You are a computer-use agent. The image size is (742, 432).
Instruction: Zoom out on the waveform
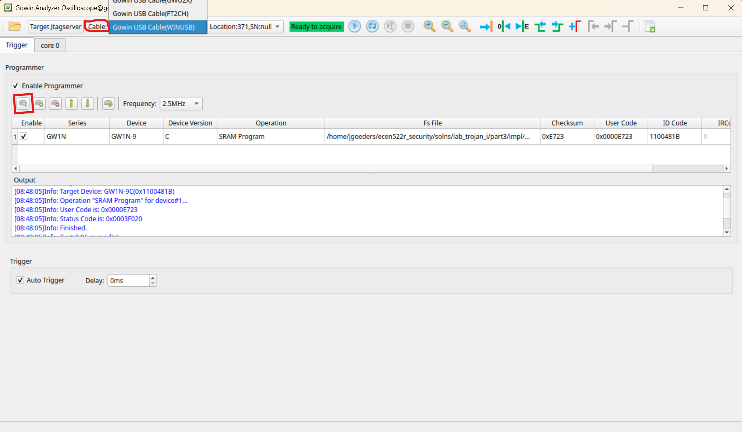pyautogui.click(x=447, y=26)
